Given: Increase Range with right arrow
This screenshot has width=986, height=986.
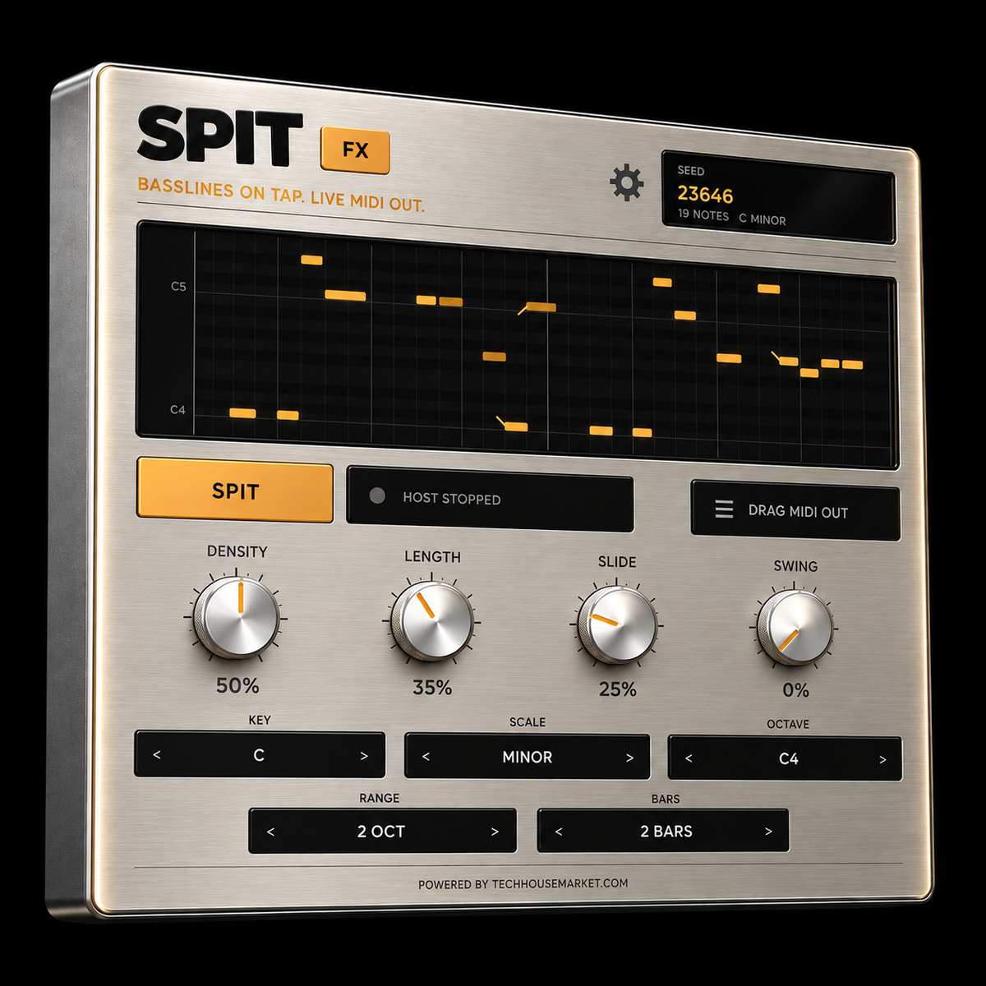Looking at the screenshot, I should tap(495, 832).
